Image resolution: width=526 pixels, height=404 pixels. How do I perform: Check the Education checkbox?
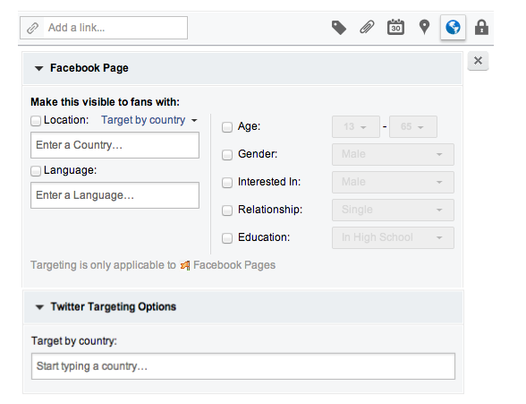tap(227, 237)
